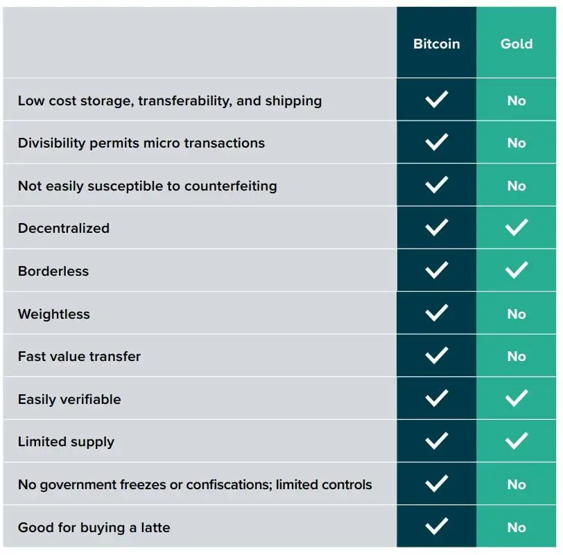
Task: Click Bitcoin checkmark in the Decentralized row
Action: (x=436, y=227)
